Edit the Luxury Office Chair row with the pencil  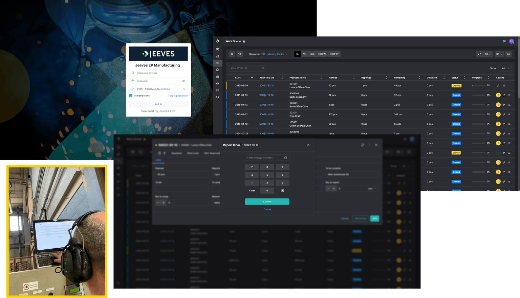[x=498, y=85]
